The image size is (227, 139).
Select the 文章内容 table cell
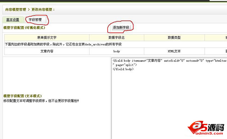[47, 51]
